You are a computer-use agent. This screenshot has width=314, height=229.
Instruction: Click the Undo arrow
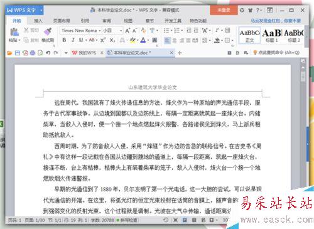(48, 53)
